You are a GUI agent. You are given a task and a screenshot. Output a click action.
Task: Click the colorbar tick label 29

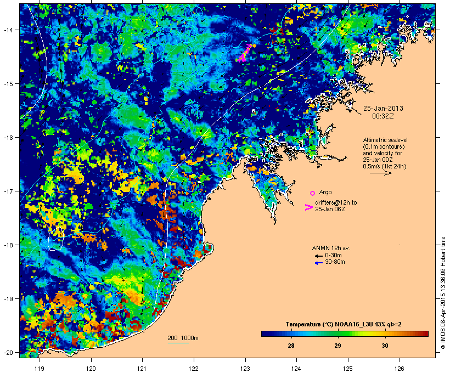pyautogui.click(x=338, y=346)
